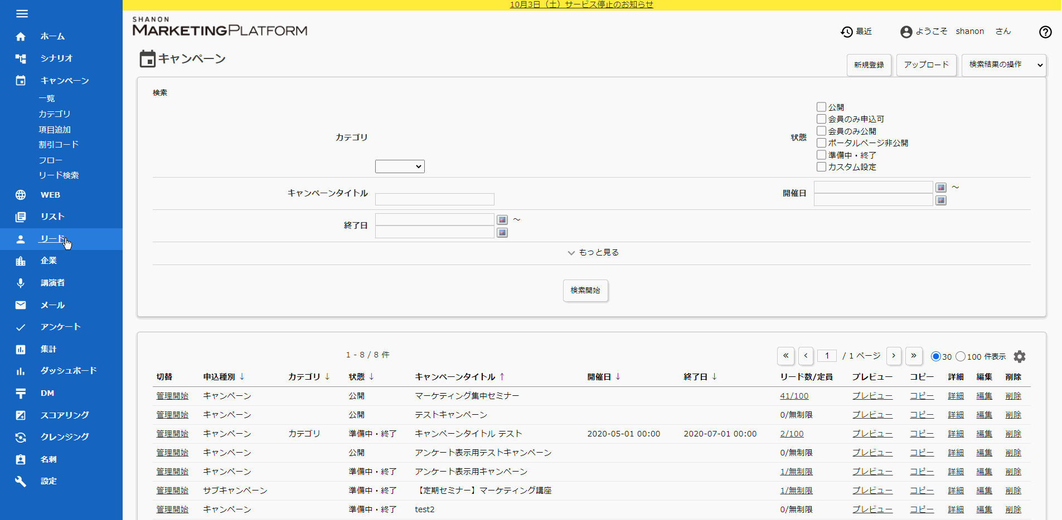This screenshot has height=520, width=1062.
Task: Click the Mail envelope sidebar icon
Action: click(21, 305)
